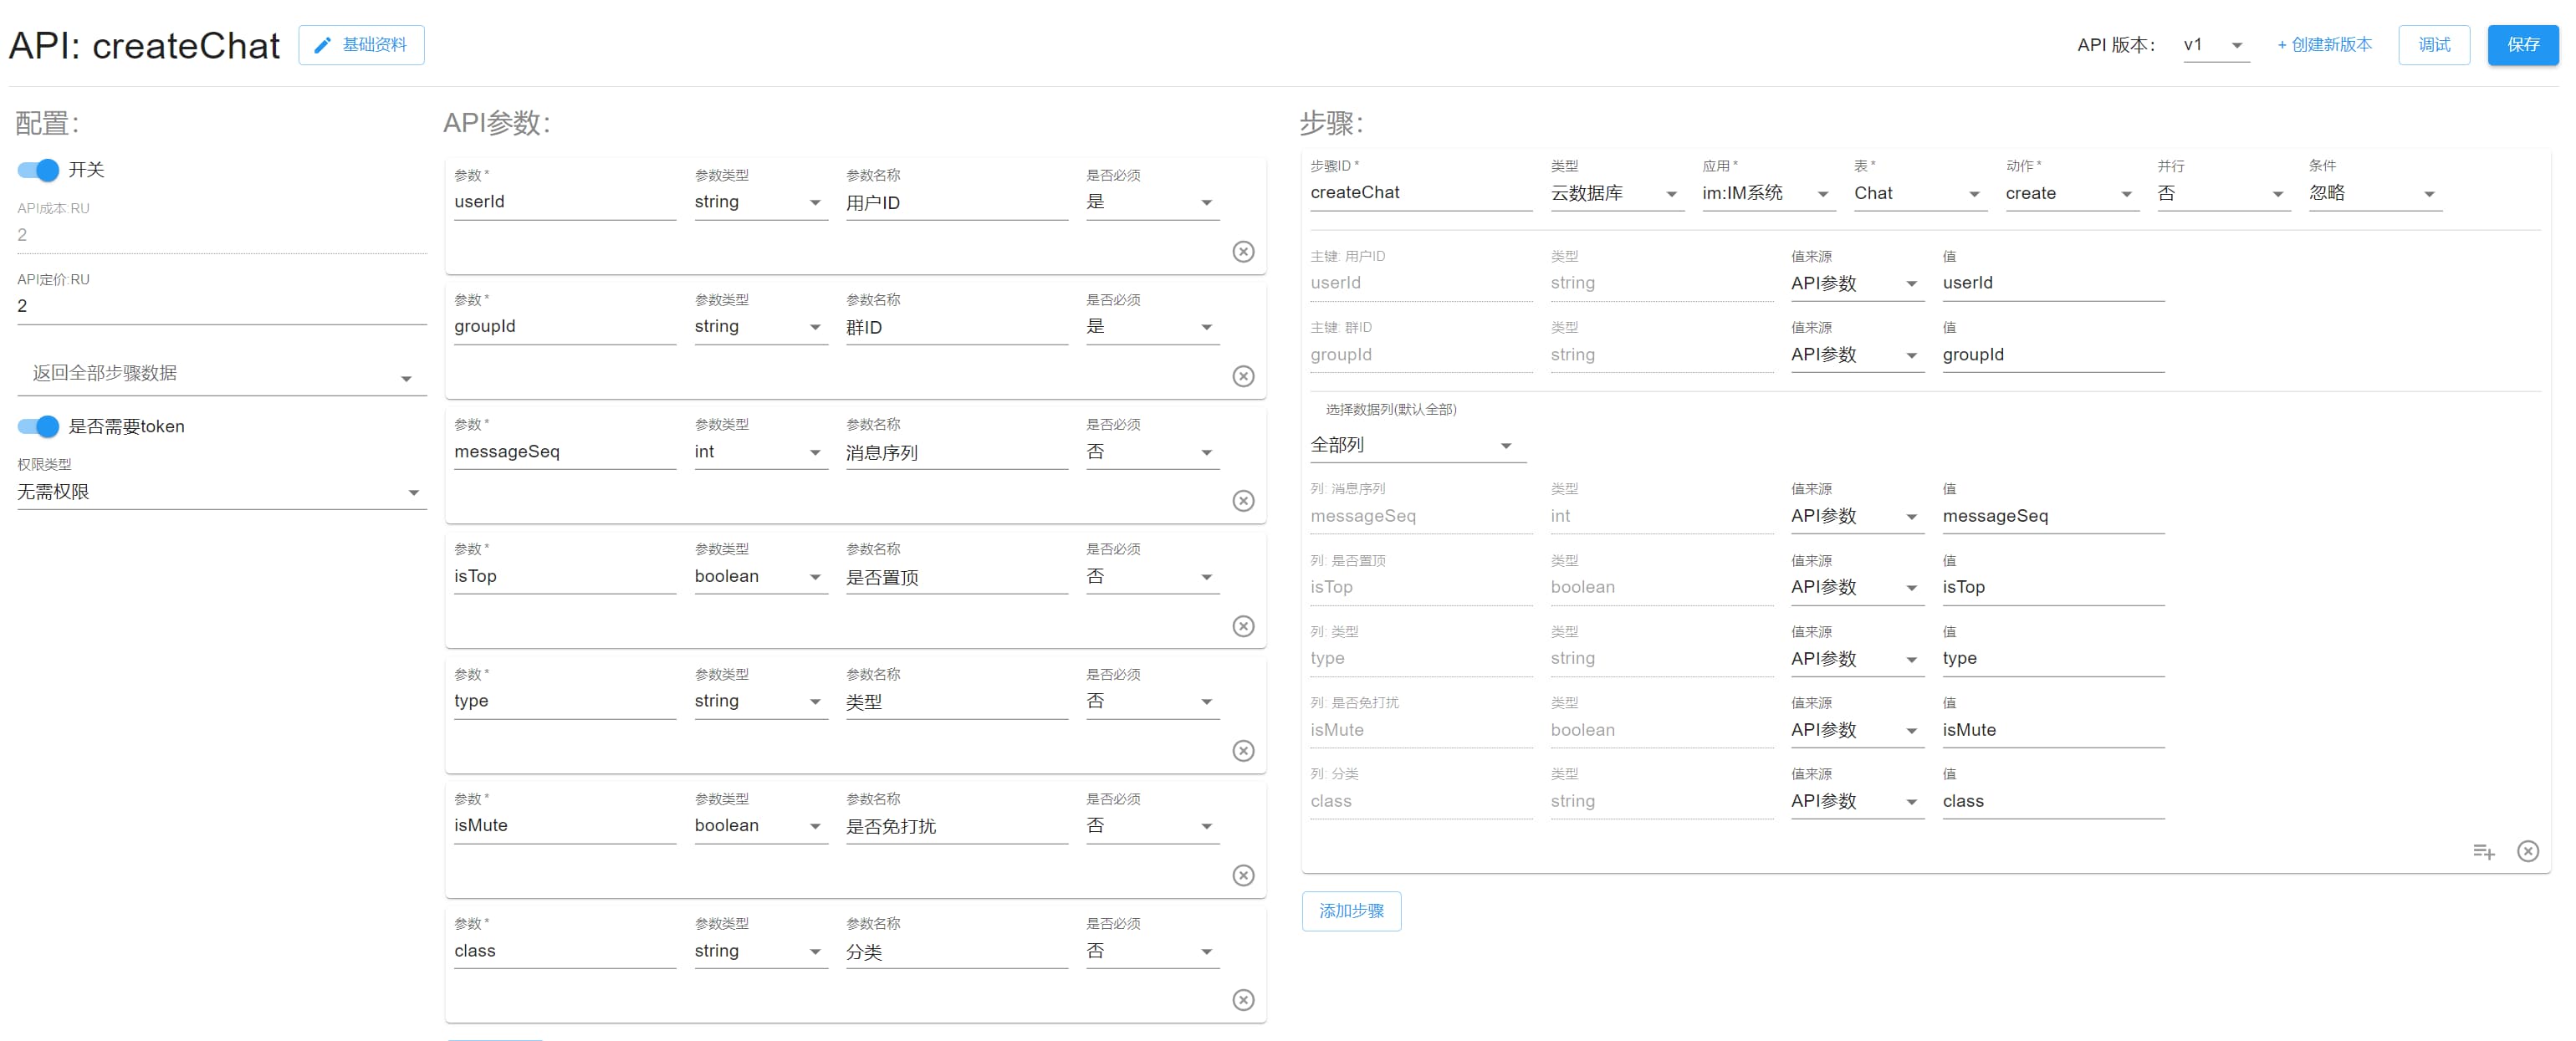Remove the groupId parameter row
2576x1041 pixels.
pyautogui.click(x=1242, y=376)
